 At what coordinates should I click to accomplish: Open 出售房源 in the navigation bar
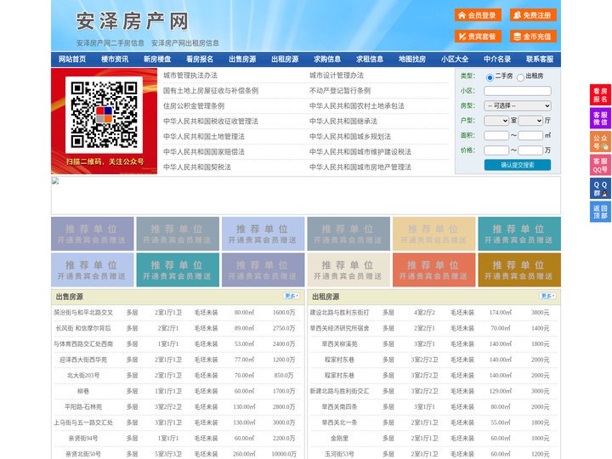click(x=242, y=59)
